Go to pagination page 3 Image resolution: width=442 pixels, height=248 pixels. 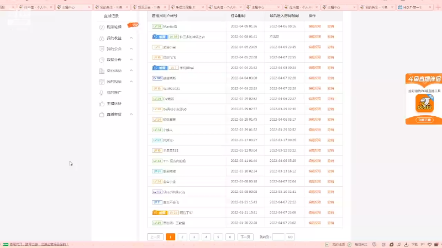[194, 237]
